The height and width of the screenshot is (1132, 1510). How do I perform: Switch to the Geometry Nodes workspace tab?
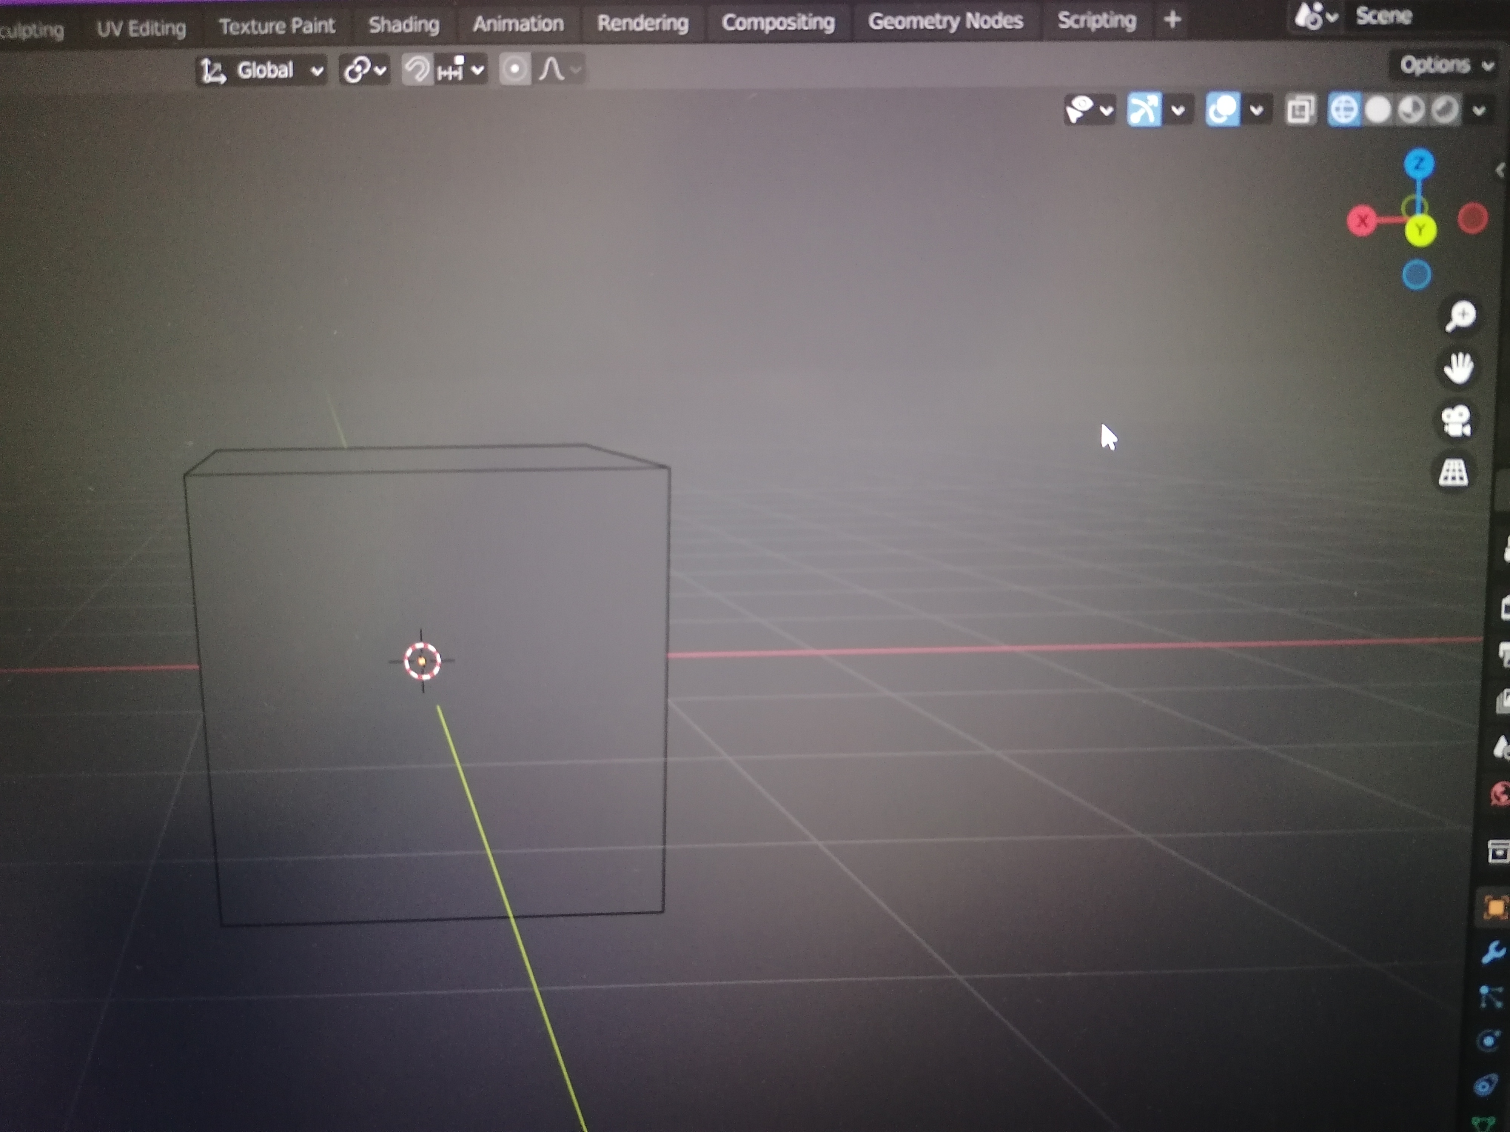pos(945,21)
